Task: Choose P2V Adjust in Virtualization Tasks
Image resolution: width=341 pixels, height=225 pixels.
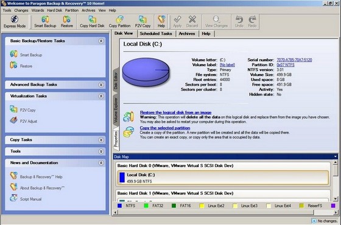Action: point(24,121)
